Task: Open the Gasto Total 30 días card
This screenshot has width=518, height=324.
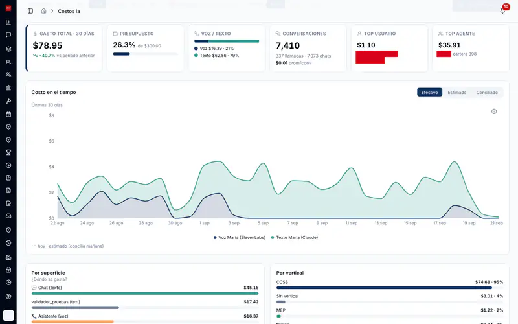Action: [x=63, y=48]
